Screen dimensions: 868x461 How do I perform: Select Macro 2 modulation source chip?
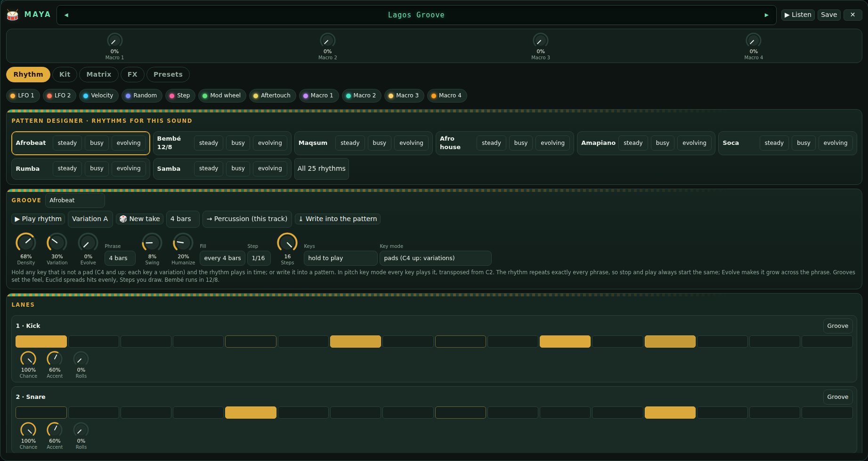(362, 95)
